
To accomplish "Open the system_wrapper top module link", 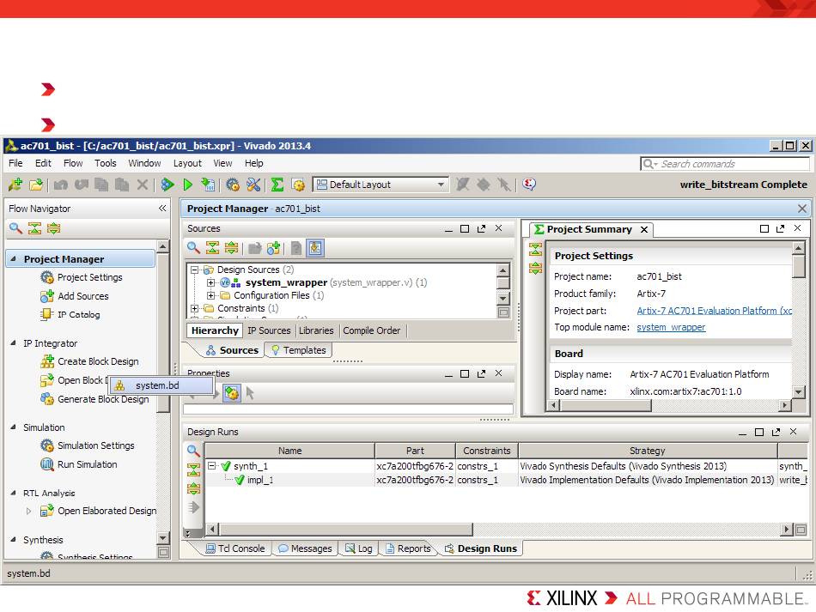I will point(671,327).
